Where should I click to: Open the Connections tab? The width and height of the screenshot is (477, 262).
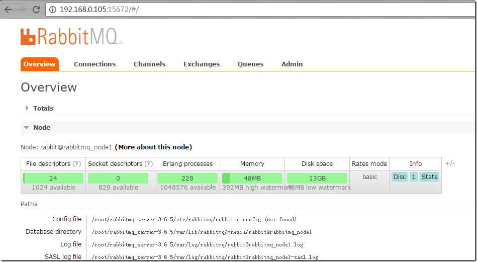[94, 64]
